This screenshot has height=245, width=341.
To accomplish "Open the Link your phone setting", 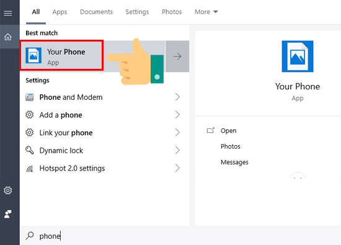I will click(x=104, y=133).
